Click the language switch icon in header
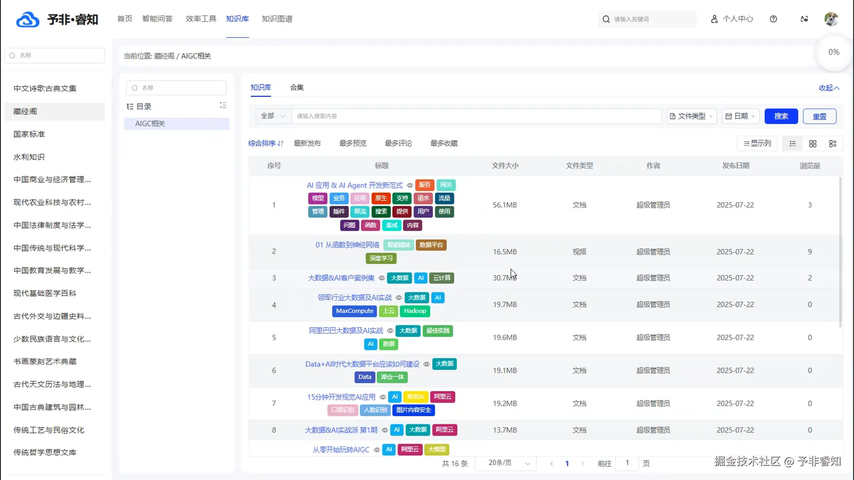 804,19
